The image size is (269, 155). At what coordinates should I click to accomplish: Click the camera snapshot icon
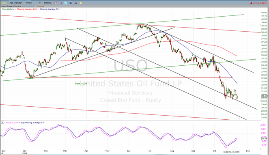click(x=75, y=3)
